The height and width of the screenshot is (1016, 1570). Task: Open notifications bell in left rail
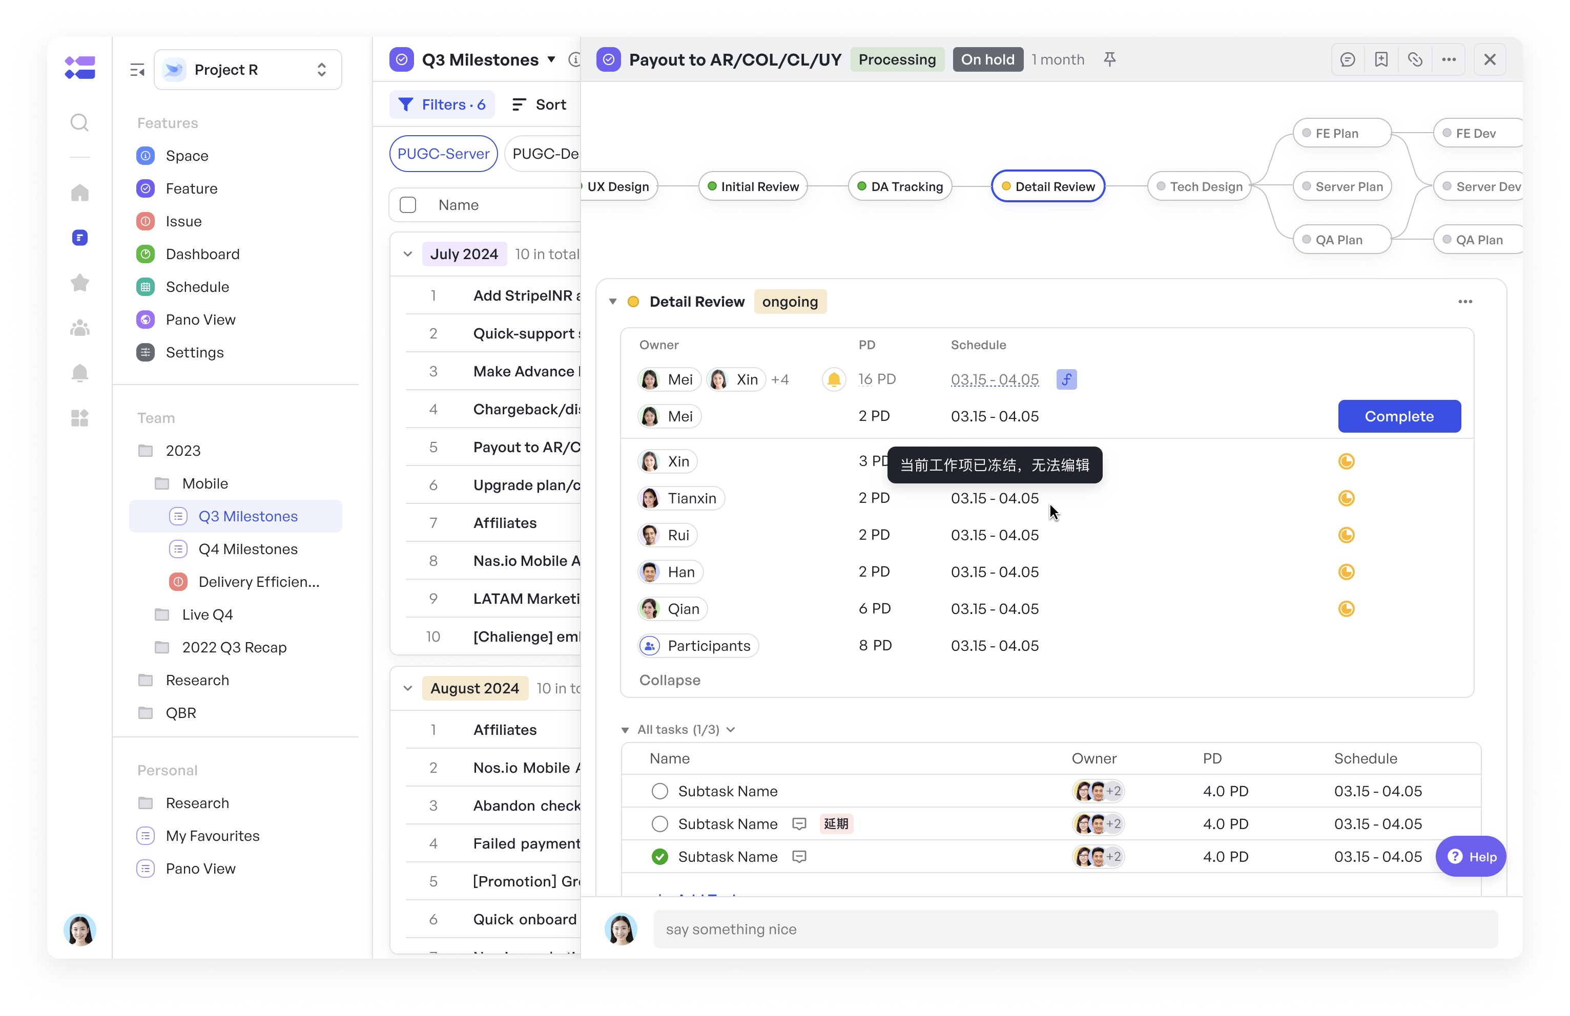tap(79, 373)
